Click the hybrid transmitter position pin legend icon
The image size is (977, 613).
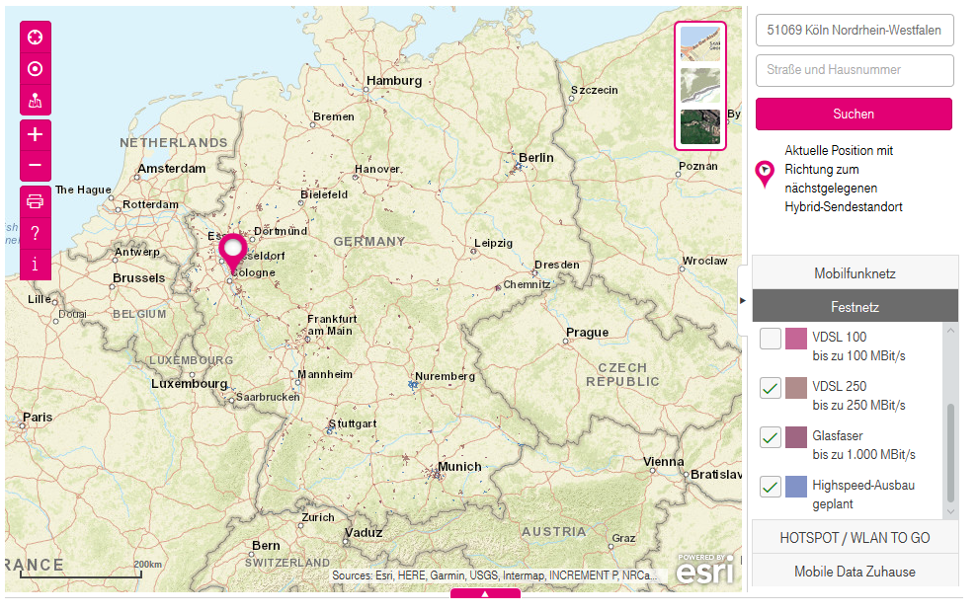[x=765, y=175]
